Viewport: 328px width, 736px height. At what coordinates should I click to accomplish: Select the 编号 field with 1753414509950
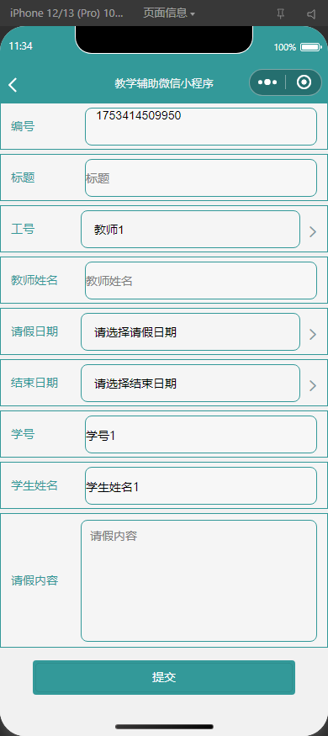click(201, 127)
